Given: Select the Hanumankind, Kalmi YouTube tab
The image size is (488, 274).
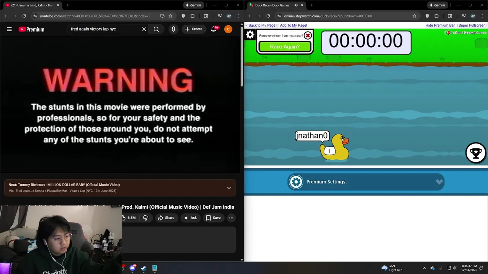Looking at the screenshot, I should (x=32, y=5).
